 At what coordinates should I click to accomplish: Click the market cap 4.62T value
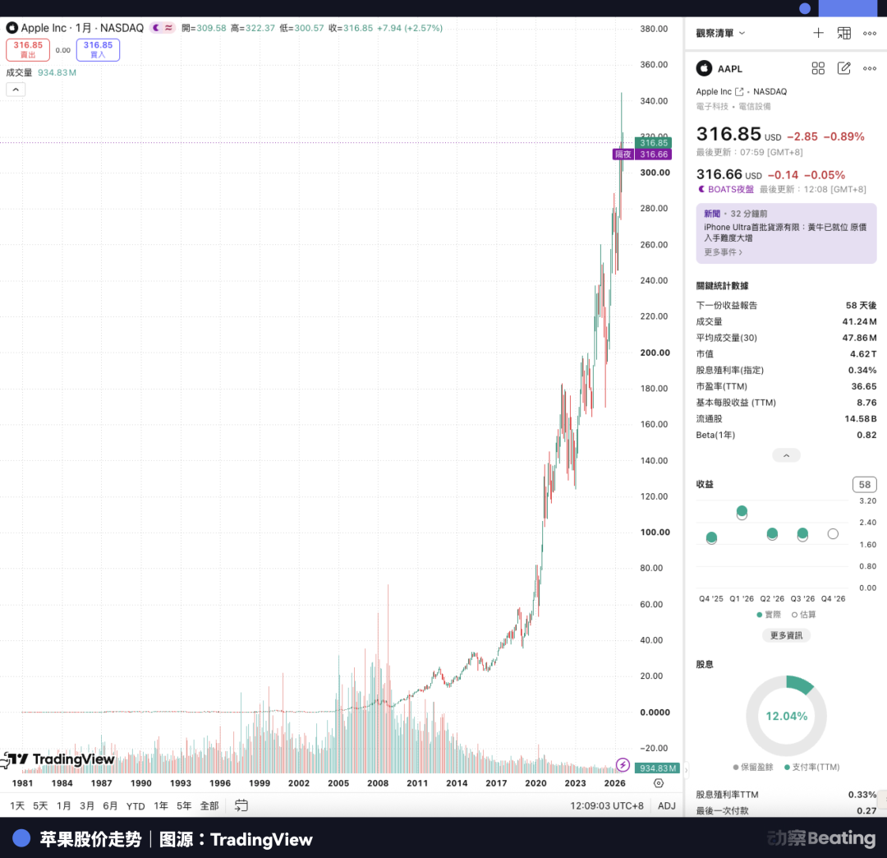pos(862,353)
